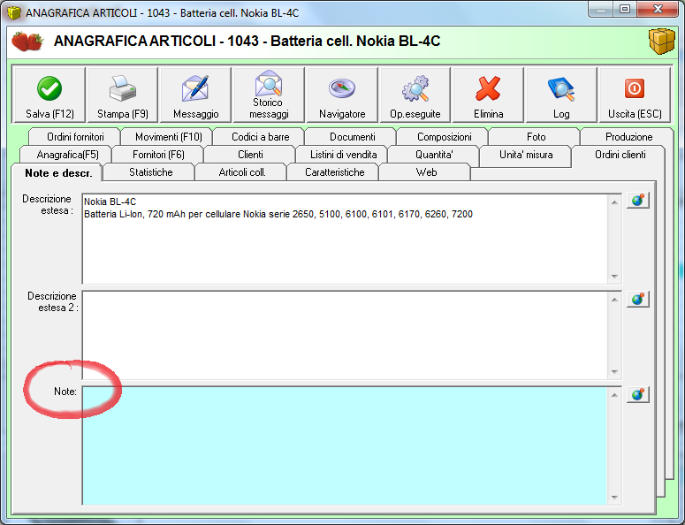Switch to Articoli coll. tab
The width and height of the screenshot is (685, 525).
[242, 172]
